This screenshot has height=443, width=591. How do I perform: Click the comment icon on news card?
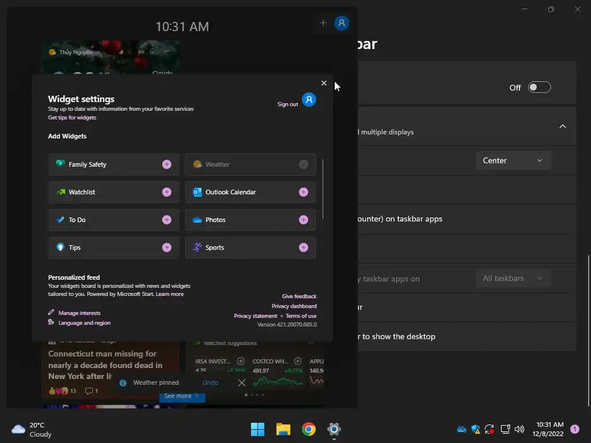tap(89, 391)
